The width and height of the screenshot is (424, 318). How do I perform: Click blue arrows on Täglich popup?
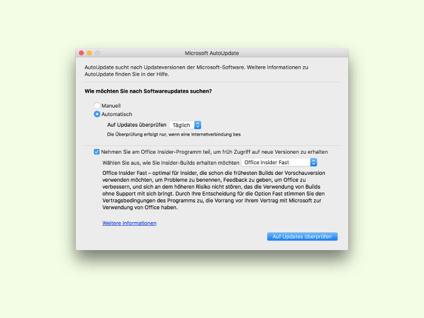click(198, 125)
